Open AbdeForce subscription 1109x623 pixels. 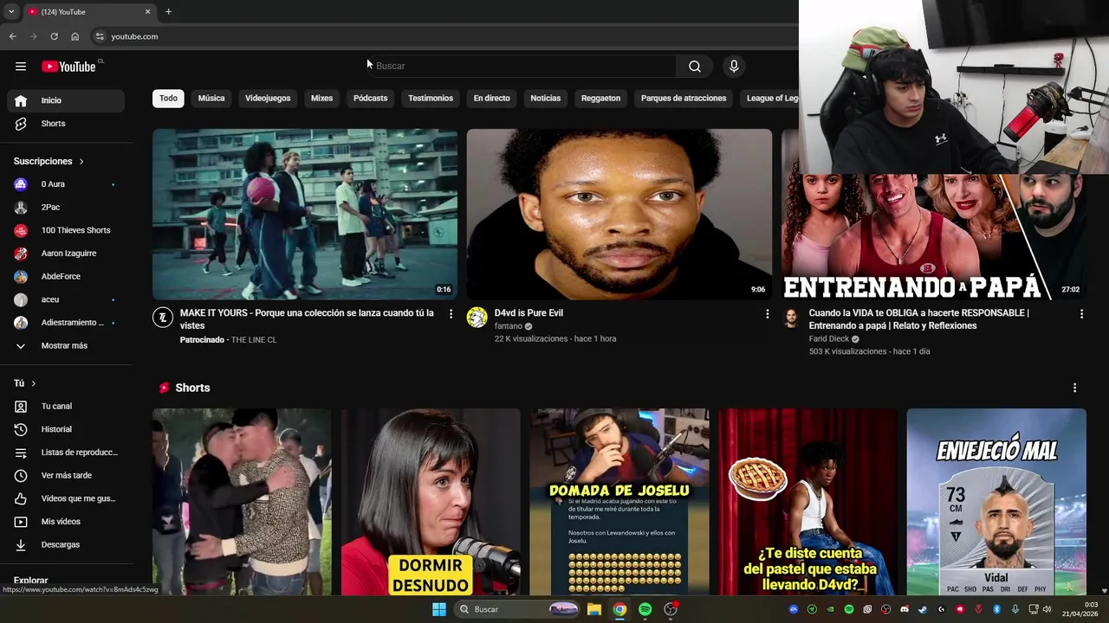66,277
